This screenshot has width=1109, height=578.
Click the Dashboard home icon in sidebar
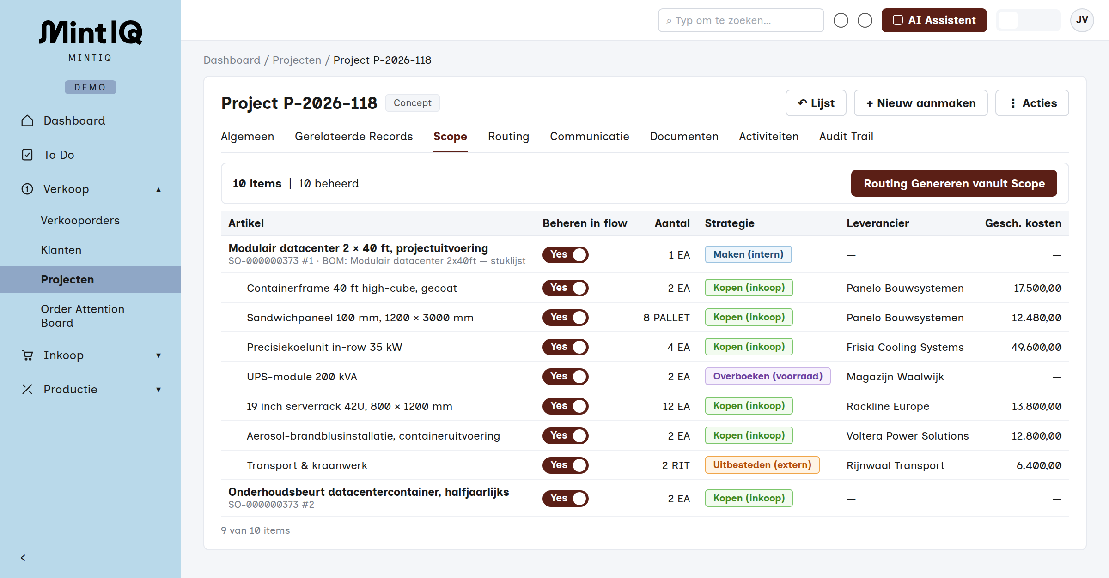click(x=27, y=121)
